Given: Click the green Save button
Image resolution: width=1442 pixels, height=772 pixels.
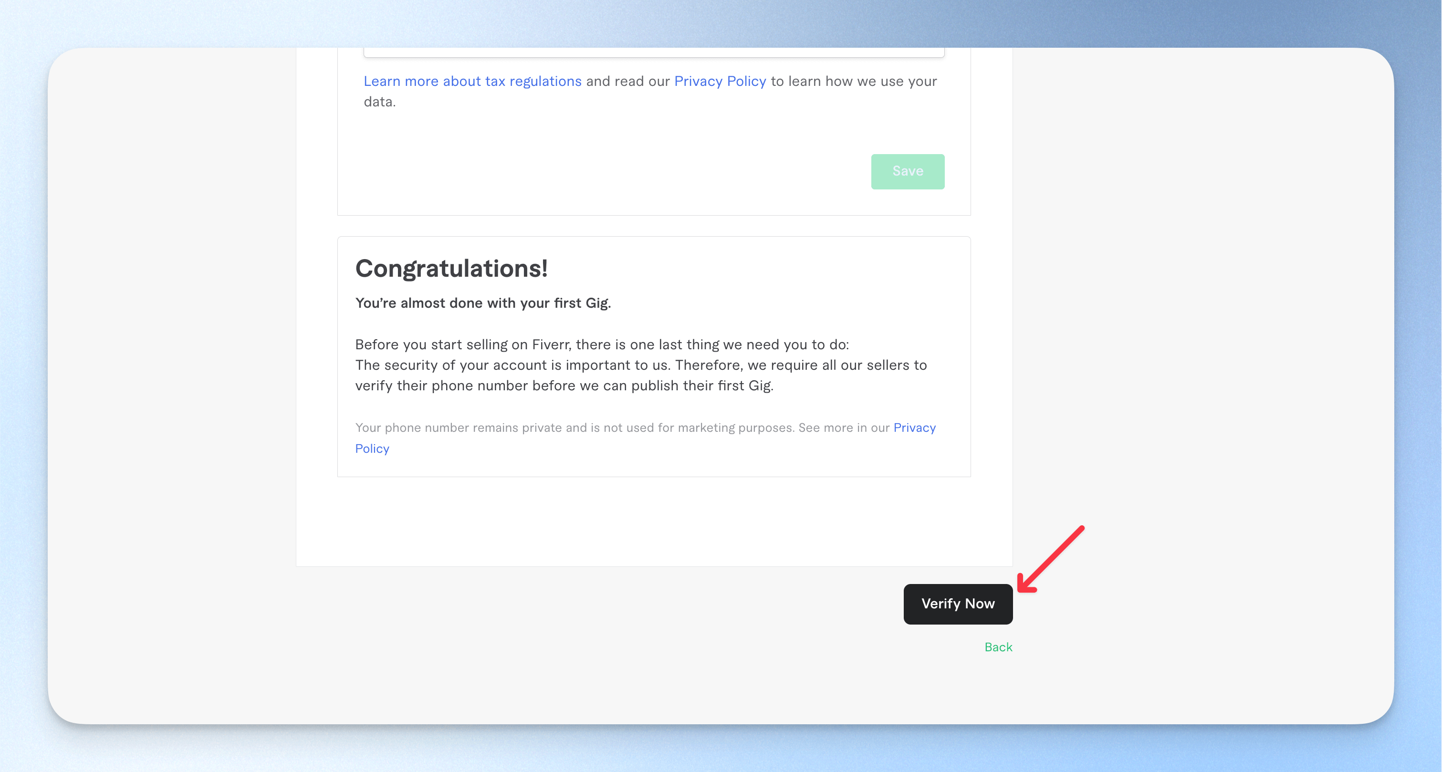Looking at the screenshot, I should 908,171.
